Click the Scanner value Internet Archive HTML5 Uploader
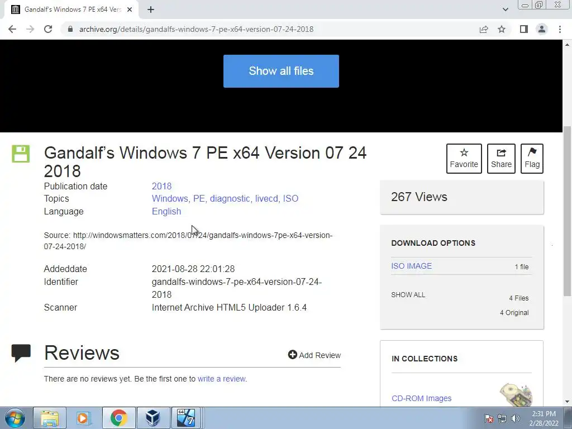572x429 pixels. tap(229, 308)
